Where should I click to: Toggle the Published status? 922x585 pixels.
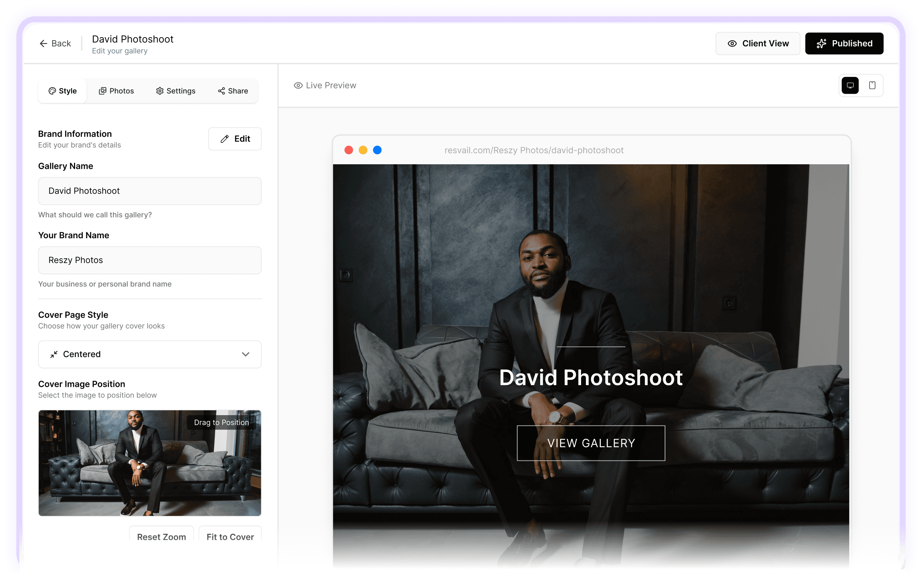point(844,43)
